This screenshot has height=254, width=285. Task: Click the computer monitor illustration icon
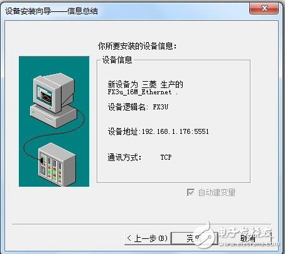click(x=54, y=91)
